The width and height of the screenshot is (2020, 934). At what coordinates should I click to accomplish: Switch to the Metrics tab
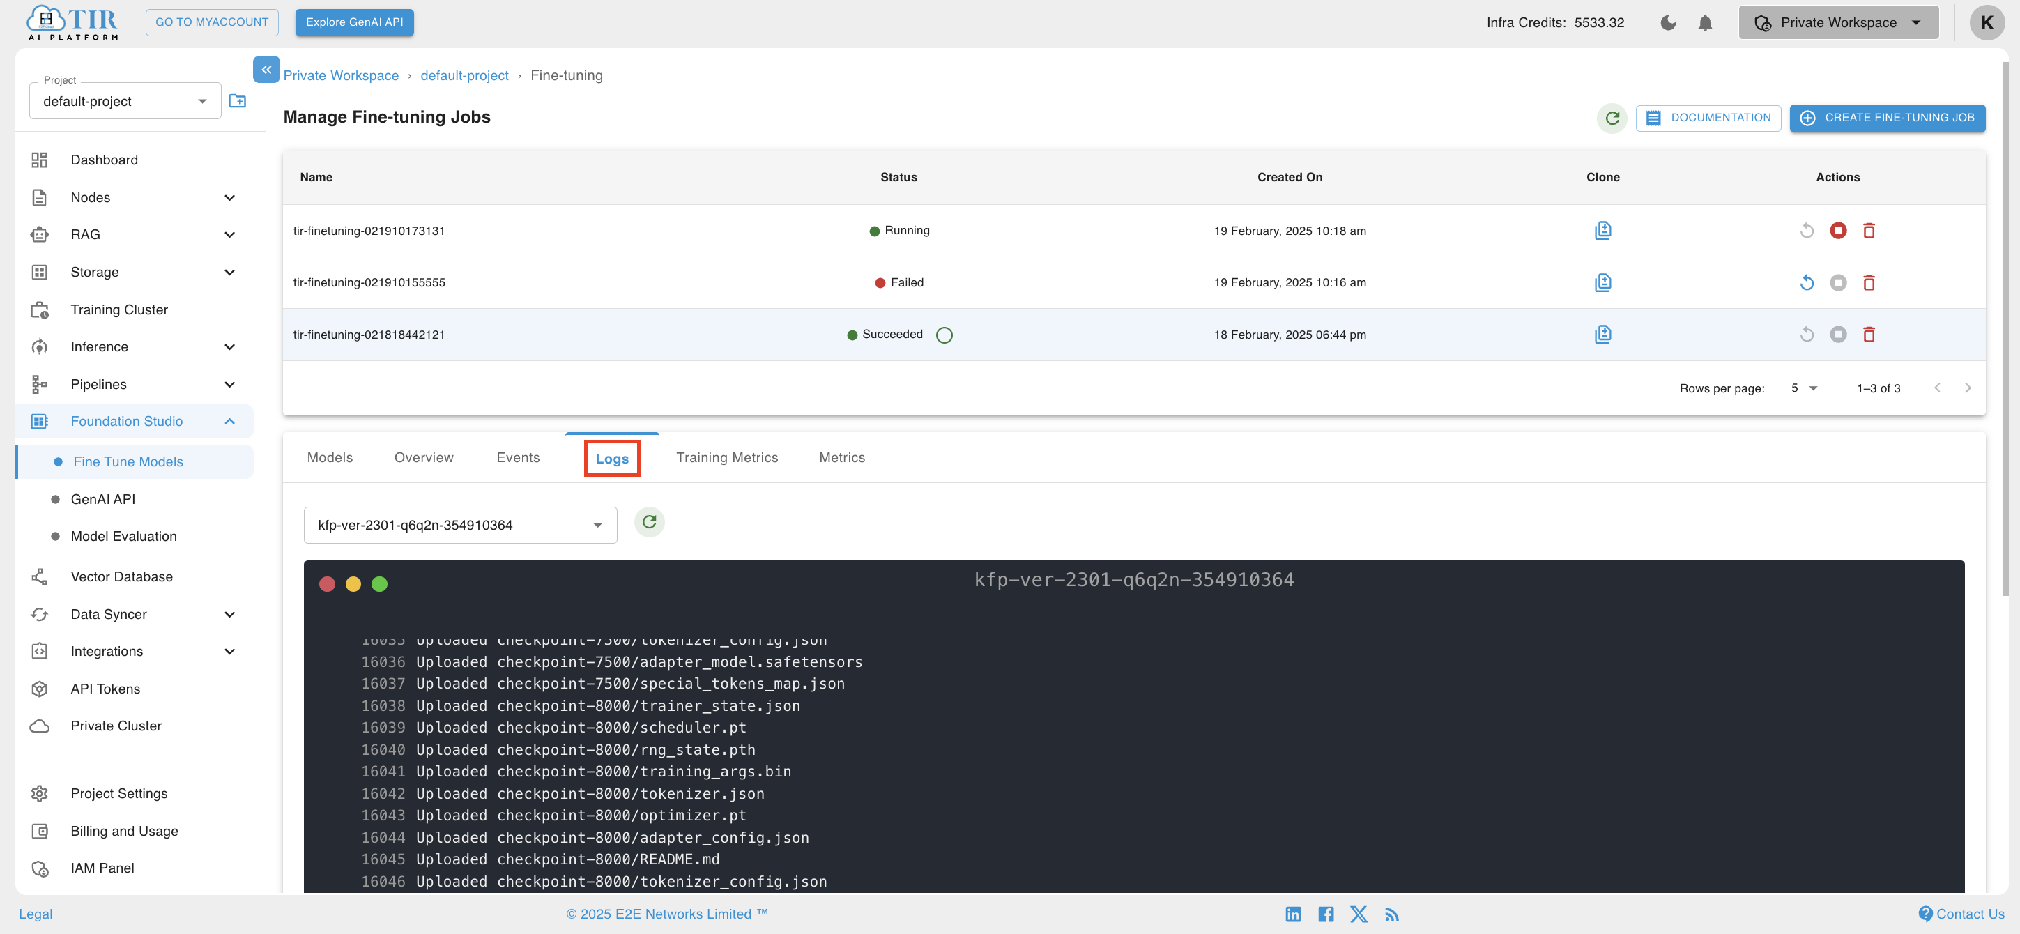[x=841, y=457]
